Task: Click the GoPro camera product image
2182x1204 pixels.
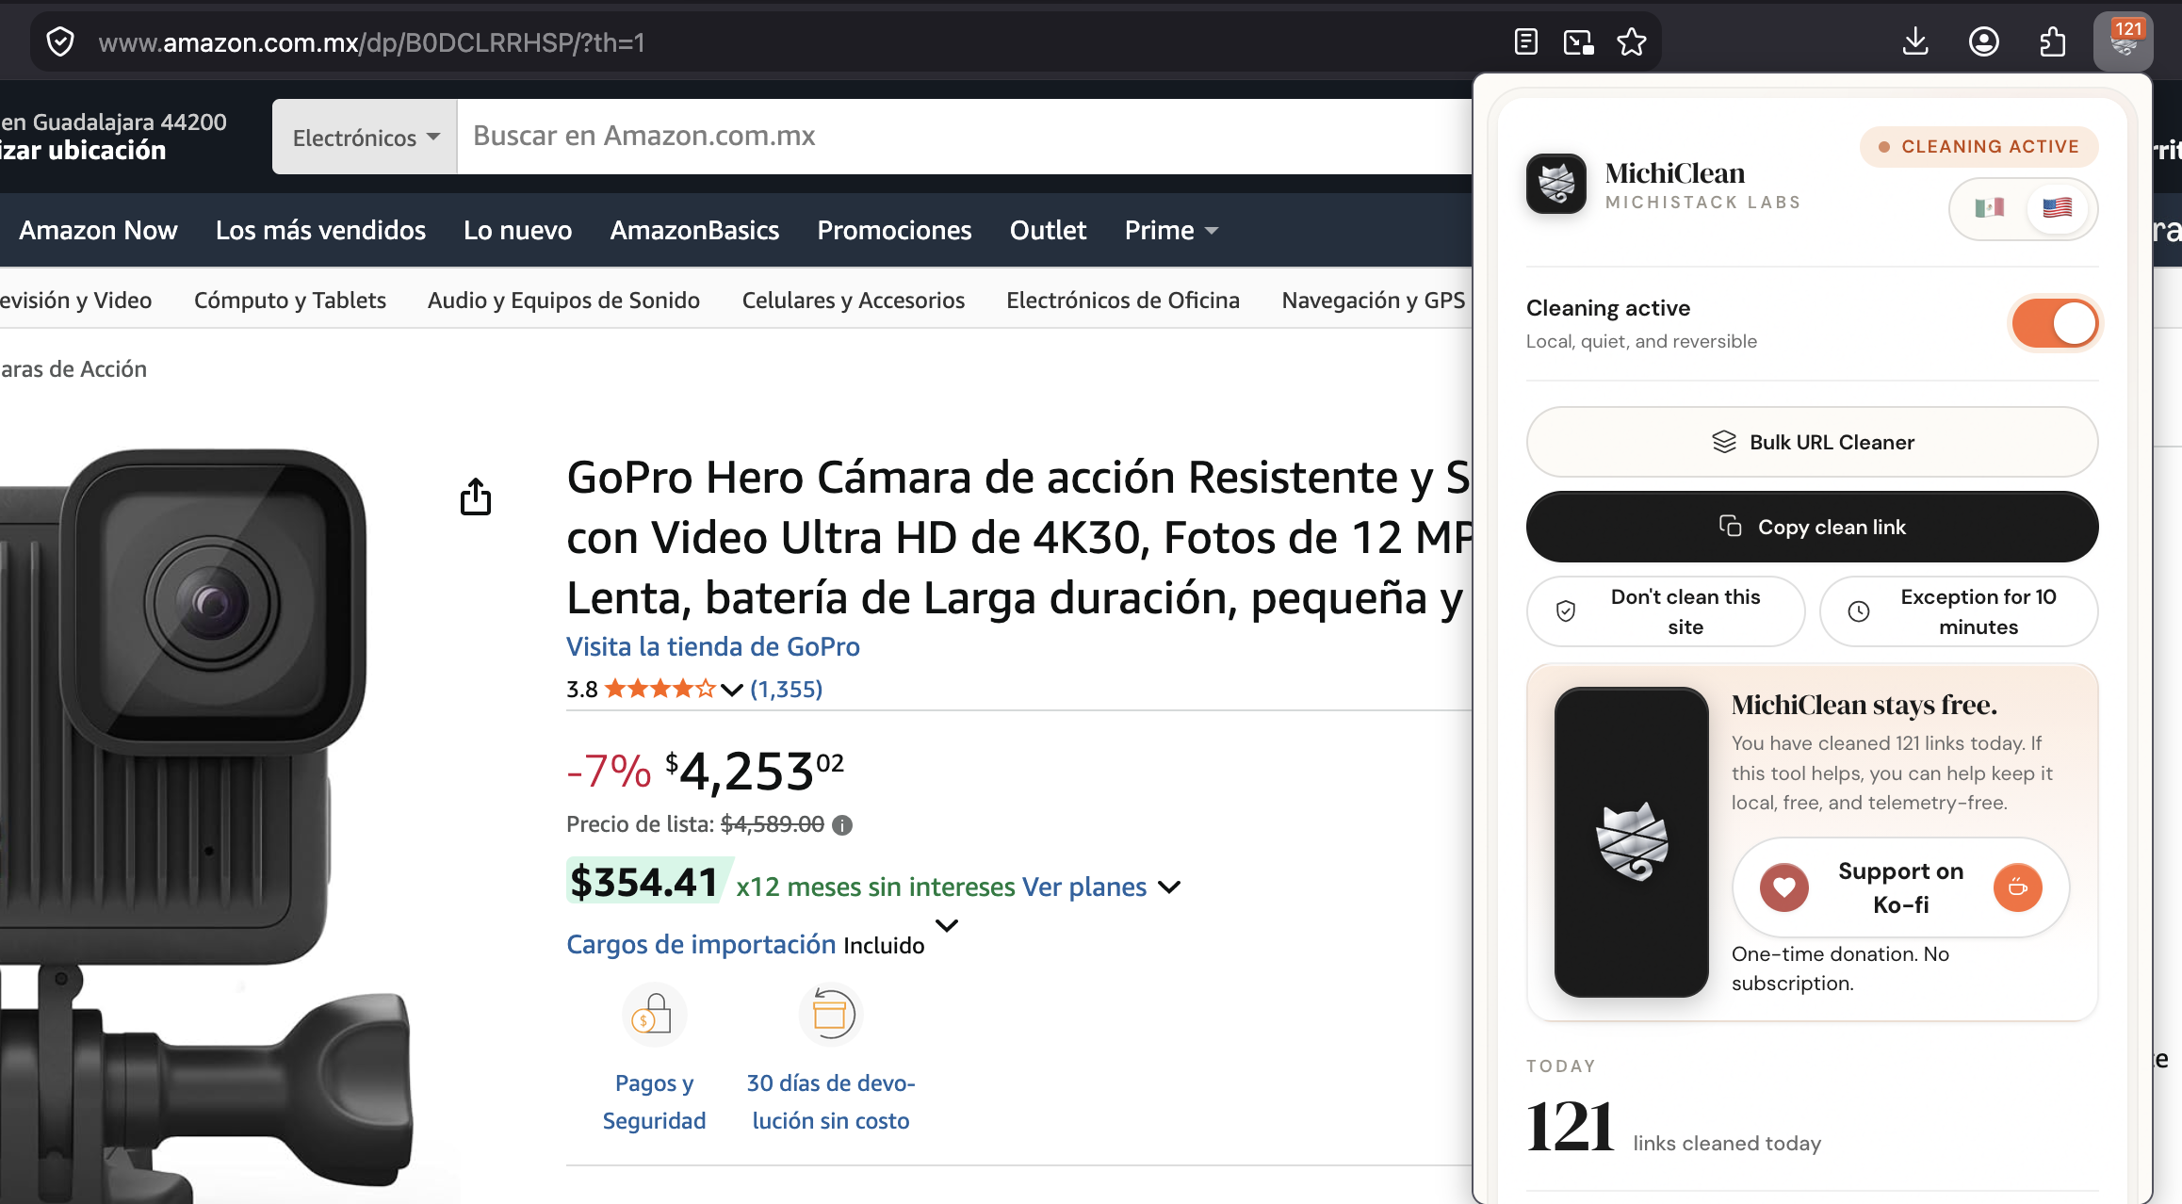Action: tap(207, 820)
